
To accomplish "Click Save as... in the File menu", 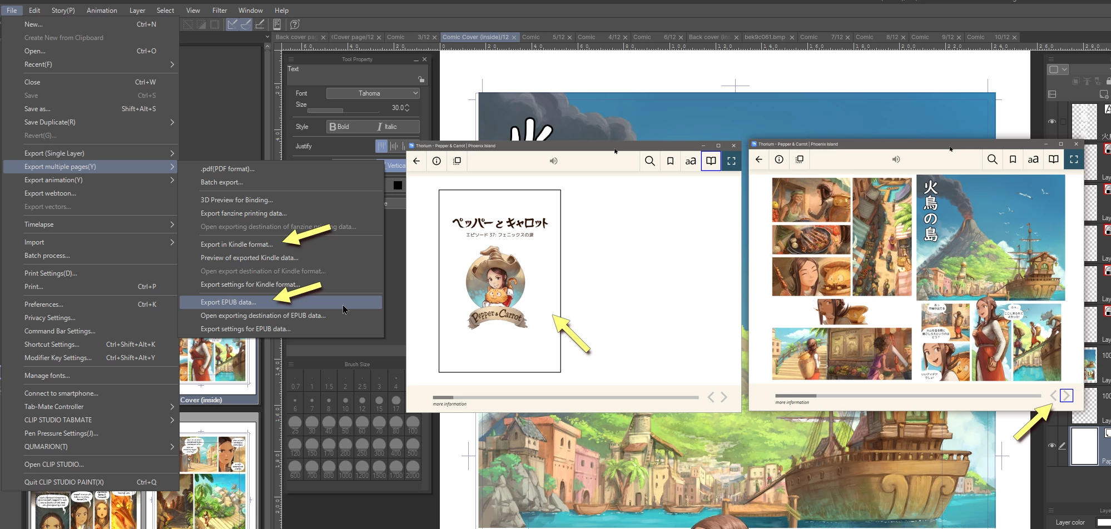I will 91,109.
